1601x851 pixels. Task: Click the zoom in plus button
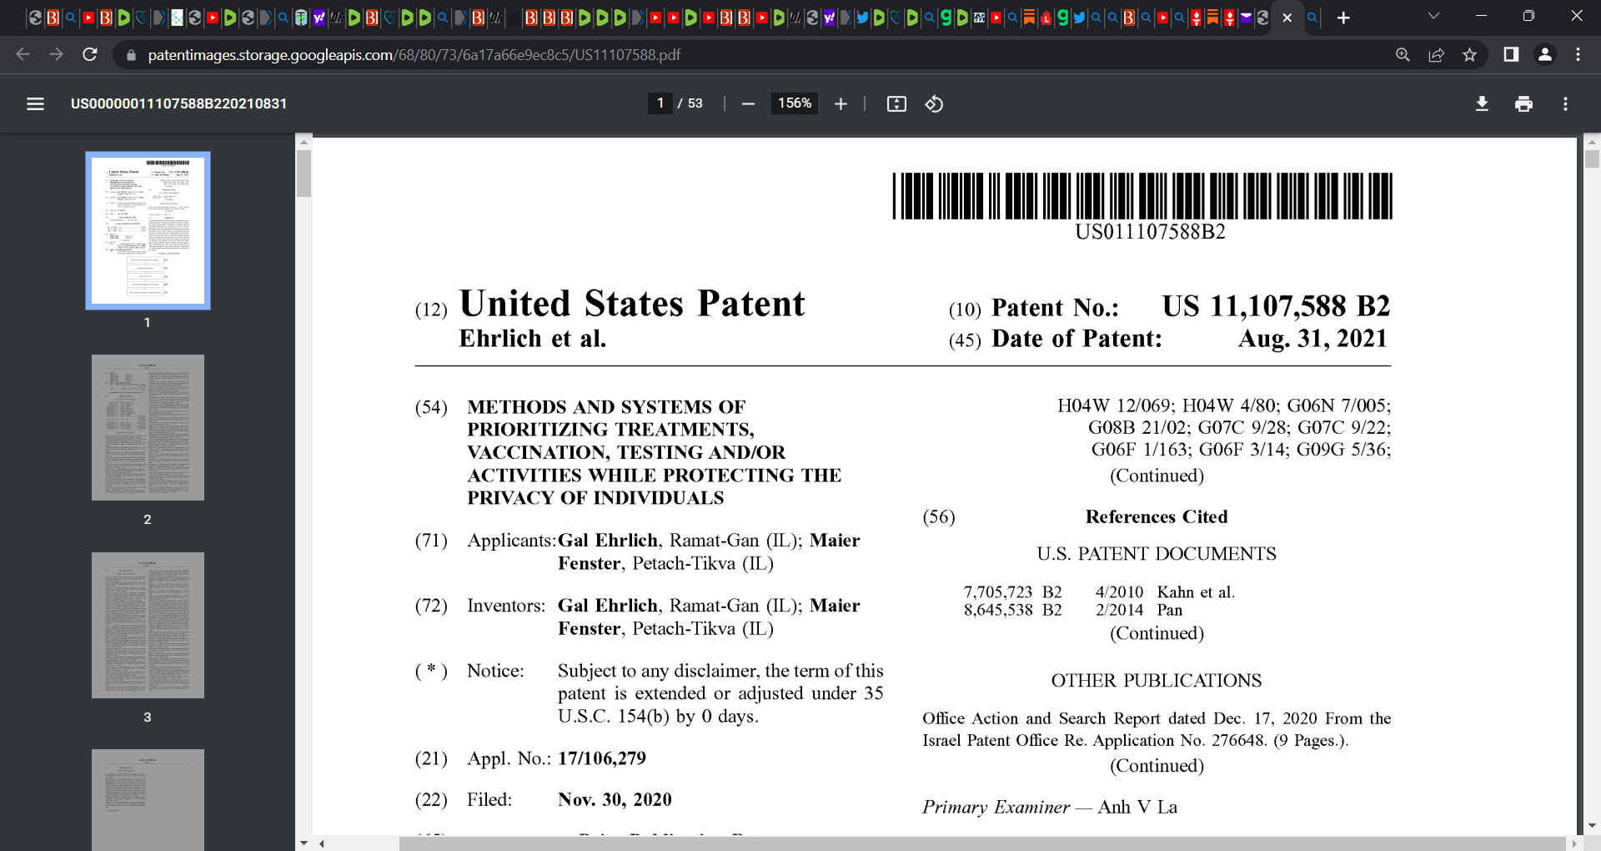point(841,103)
